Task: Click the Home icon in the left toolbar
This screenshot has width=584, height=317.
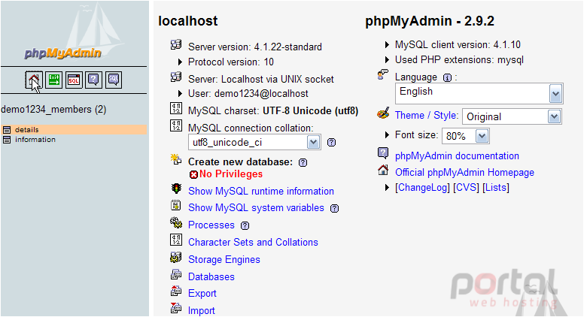Action: (x=34, y=80)
